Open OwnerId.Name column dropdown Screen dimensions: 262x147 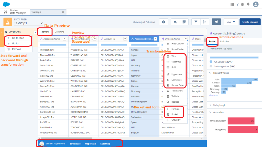click(x=186, y=39)
